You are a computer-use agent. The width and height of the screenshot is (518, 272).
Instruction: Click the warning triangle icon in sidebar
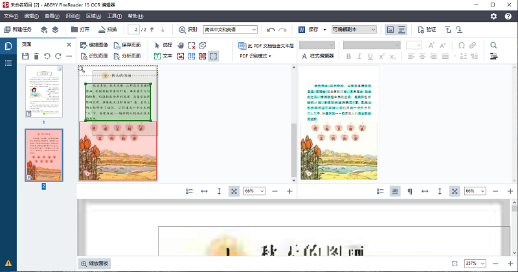point(8,263)
